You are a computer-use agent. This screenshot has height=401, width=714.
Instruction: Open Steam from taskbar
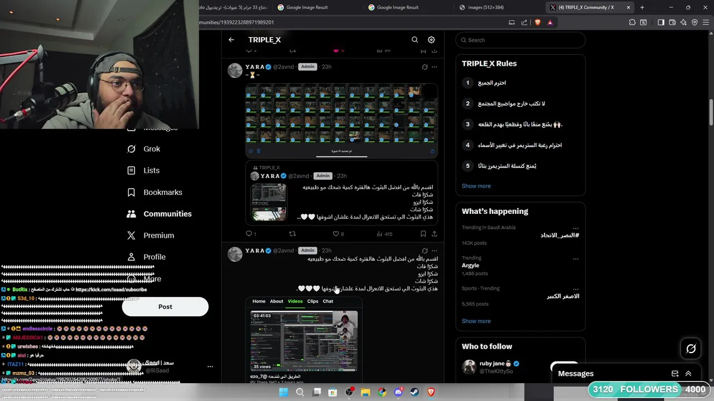414,392
